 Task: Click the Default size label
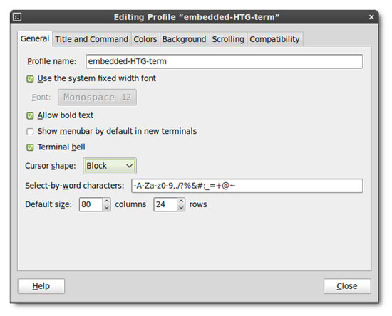pos(48,204)
